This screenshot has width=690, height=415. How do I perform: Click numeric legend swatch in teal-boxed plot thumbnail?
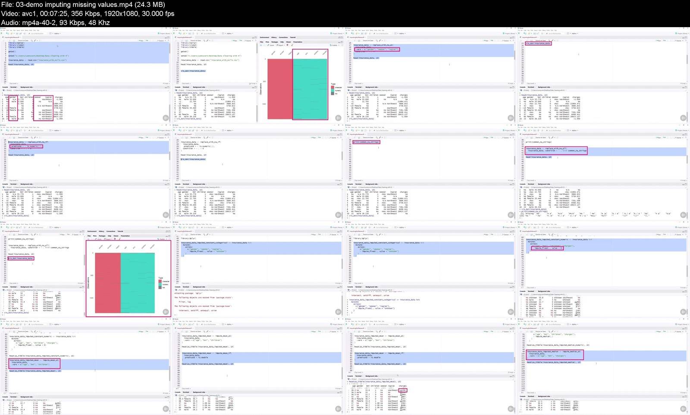pos(332,90)
